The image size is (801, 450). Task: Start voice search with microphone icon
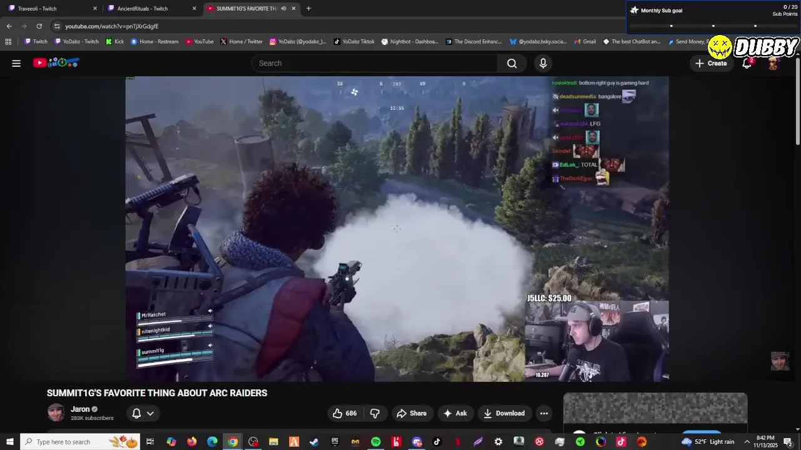[x=543, y=63]
